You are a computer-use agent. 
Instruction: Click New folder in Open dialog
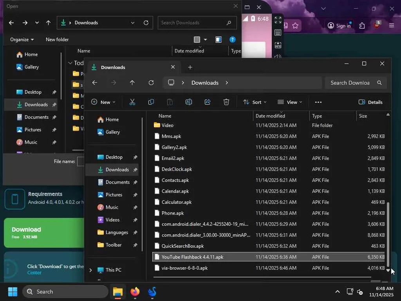click(57, 40)
